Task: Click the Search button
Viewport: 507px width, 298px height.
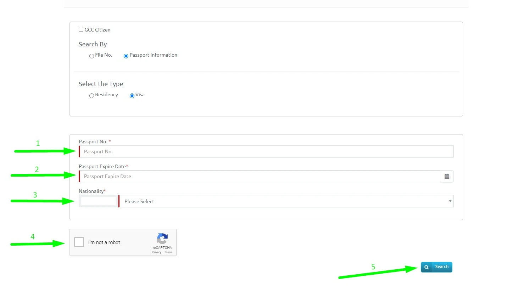Action: (x=436, y=267)
